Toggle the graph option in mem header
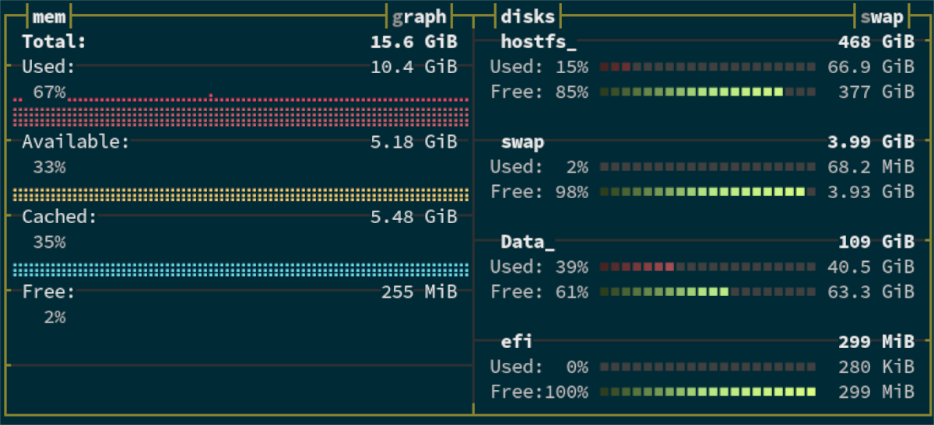The image size is (934, 425). [420, 16]
